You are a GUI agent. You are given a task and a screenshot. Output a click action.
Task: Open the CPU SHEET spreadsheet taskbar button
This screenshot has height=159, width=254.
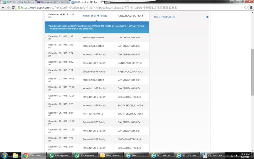click(212, 156)
